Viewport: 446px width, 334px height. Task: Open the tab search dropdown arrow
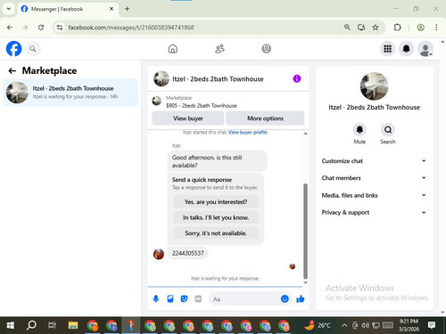point(9,9)
